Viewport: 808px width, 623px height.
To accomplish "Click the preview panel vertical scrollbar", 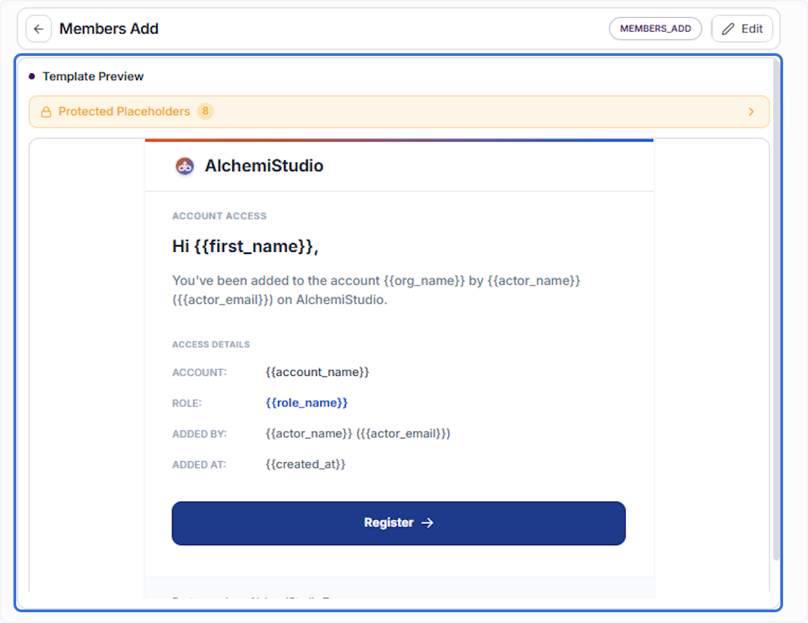I will 776,310.
